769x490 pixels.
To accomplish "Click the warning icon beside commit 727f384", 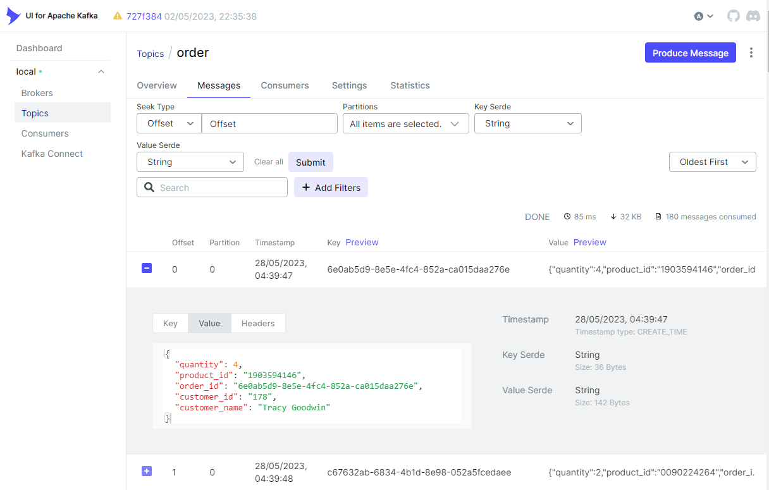I will click(x=118, y=16).
